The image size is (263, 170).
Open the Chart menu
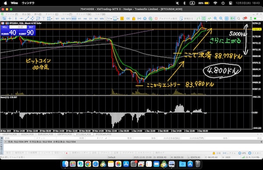[x=52, y=14]
